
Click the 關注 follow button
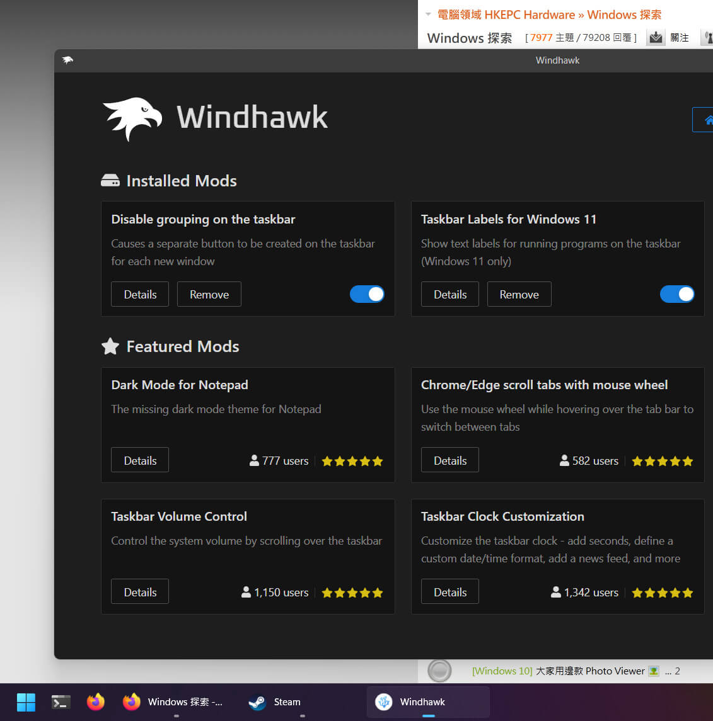click(x=681, y=37)
